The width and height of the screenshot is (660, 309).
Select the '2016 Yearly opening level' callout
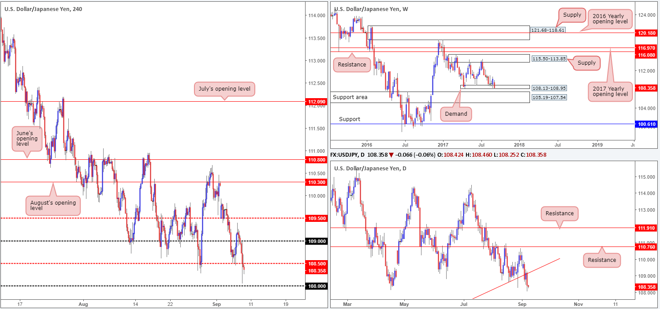(x=610, y=18)
